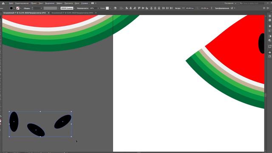Distribute objects by horizontal right
272x153 pixels.
point(171,8)
